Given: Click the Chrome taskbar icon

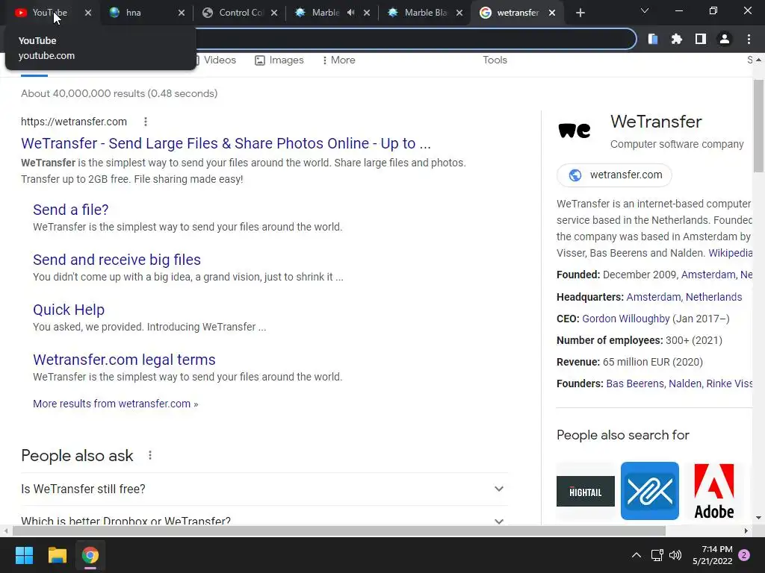Looking at the screenshot, I should pyautogui.click(x=90, y=555).
